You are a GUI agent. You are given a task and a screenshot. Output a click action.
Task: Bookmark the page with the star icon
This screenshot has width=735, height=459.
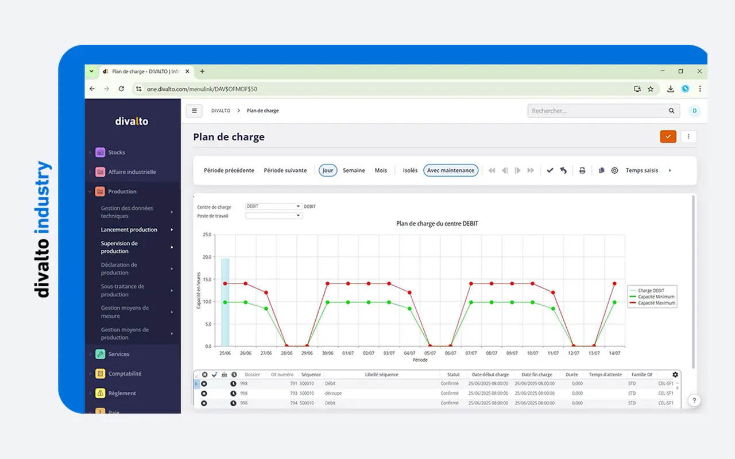click(x=651, y=89)
